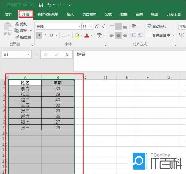Viewport: 186px width, 174px height.
Task: Select column D header
Action: (x=105, y=77)
